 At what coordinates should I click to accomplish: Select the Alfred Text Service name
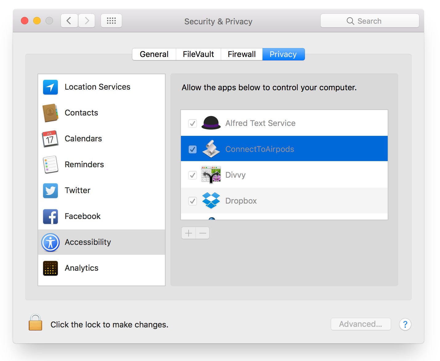point(260,123)
